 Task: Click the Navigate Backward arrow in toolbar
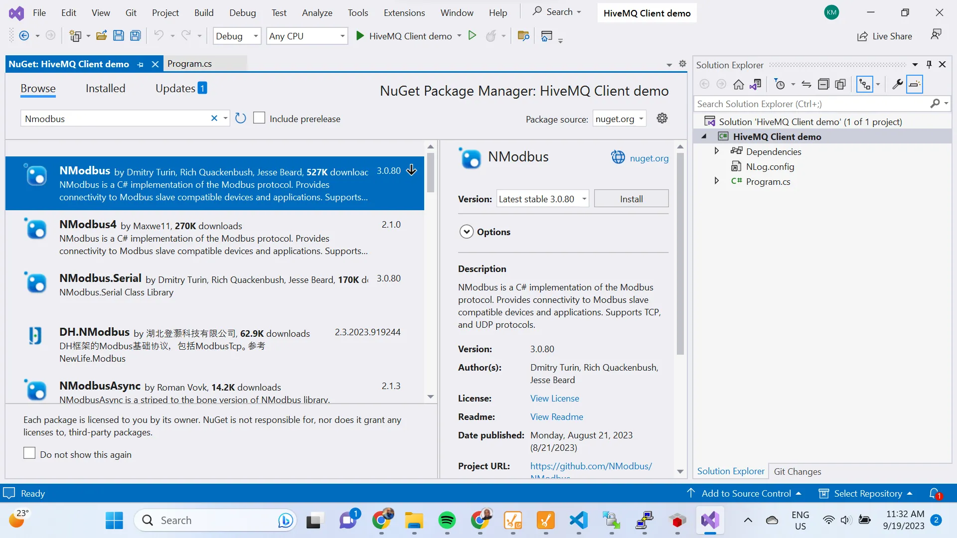click(x=24, y=36)
